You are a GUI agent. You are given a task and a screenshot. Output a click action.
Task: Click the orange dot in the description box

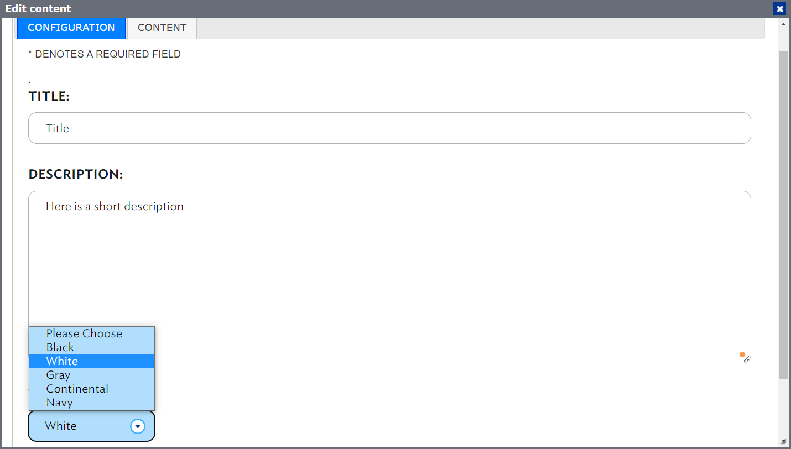click(x=742, y=354)
